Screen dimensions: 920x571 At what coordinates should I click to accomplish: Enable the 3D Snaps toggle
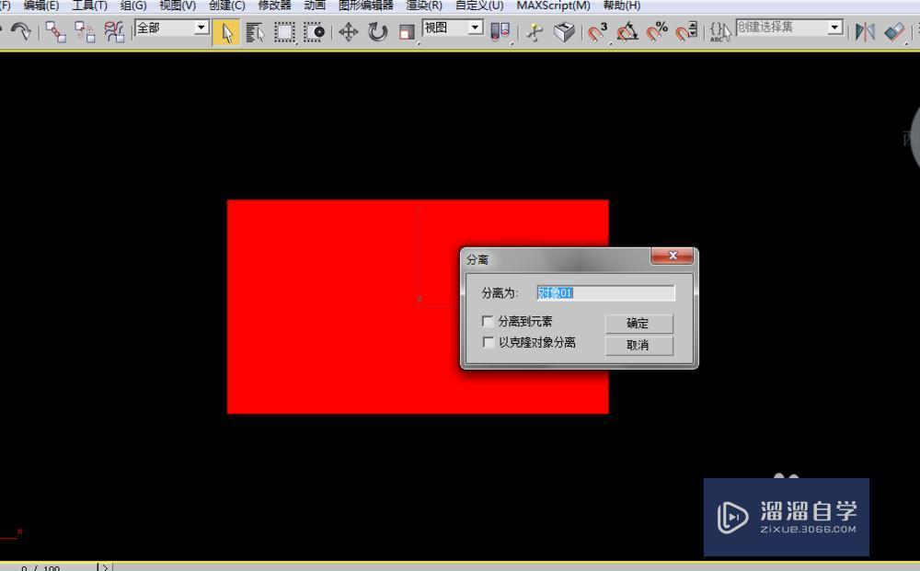600,31
